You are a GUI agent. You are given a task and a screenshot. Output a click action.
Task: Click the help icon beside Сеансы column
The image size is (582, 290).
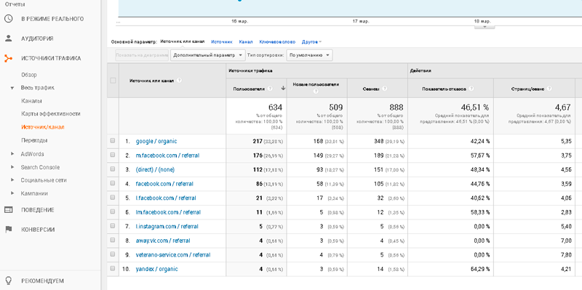click(385, 89)
